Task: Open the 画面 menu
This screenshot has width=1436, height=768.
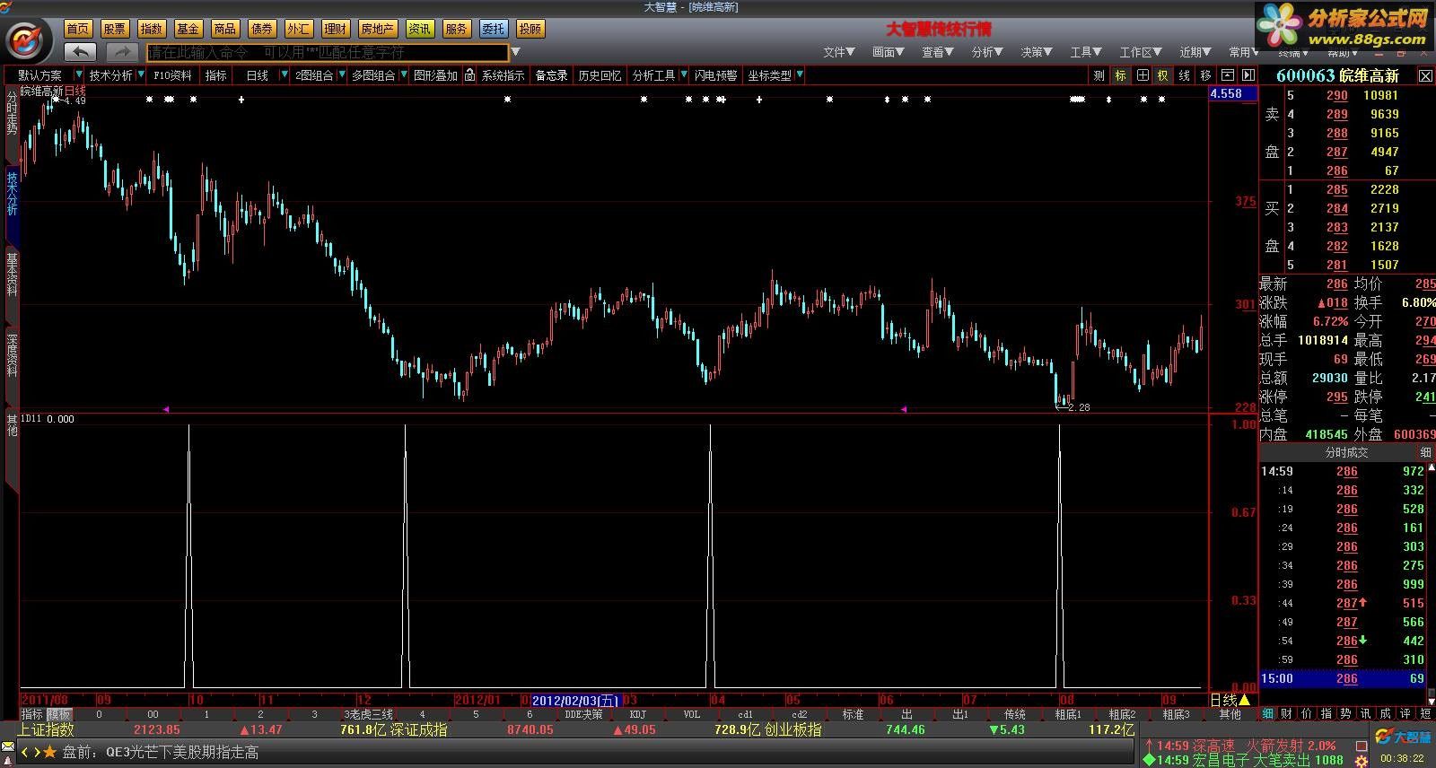Action: 889,52
